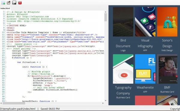Click the 'start gallery' comment line
The image size is (180, 111).
tap(21, 48)
